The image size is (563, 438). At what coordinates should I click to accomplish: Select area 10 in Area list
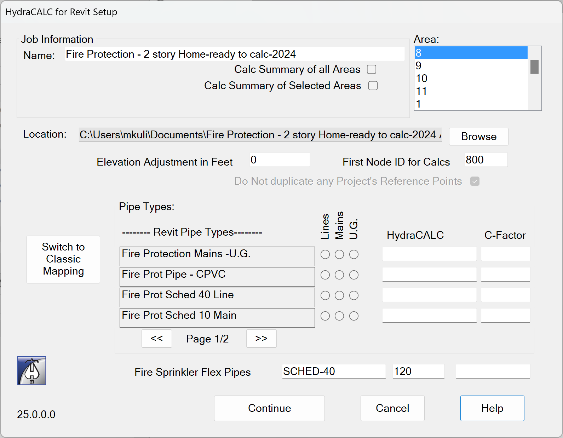tap(471, 78)
